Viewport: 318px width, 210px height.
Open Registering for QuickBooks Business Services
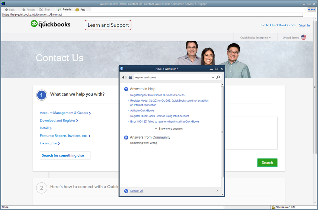point(157,95)
